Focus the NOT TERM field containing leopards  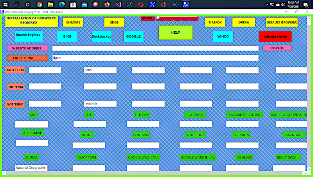tap(100, 104)
